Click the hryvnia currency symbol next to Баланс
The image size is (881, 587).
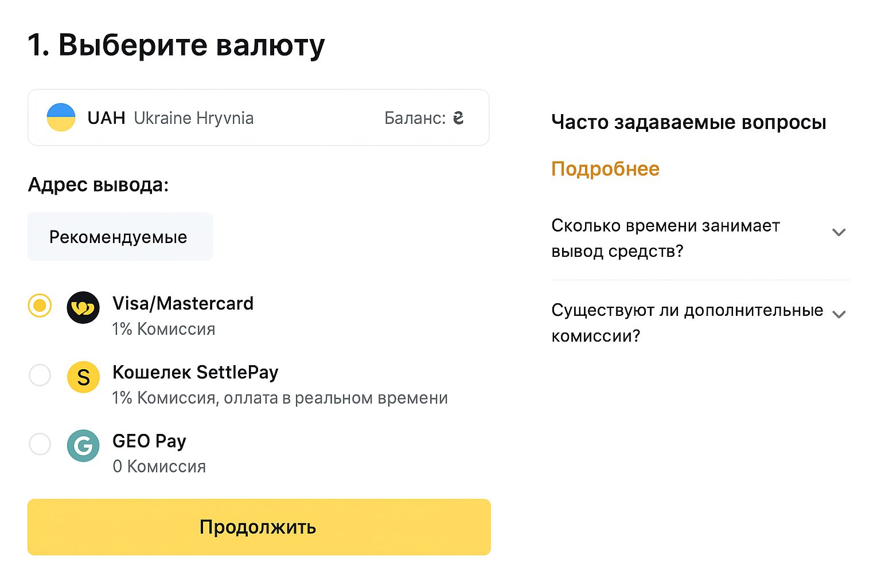pyautogui.click(x=458, y=118)
